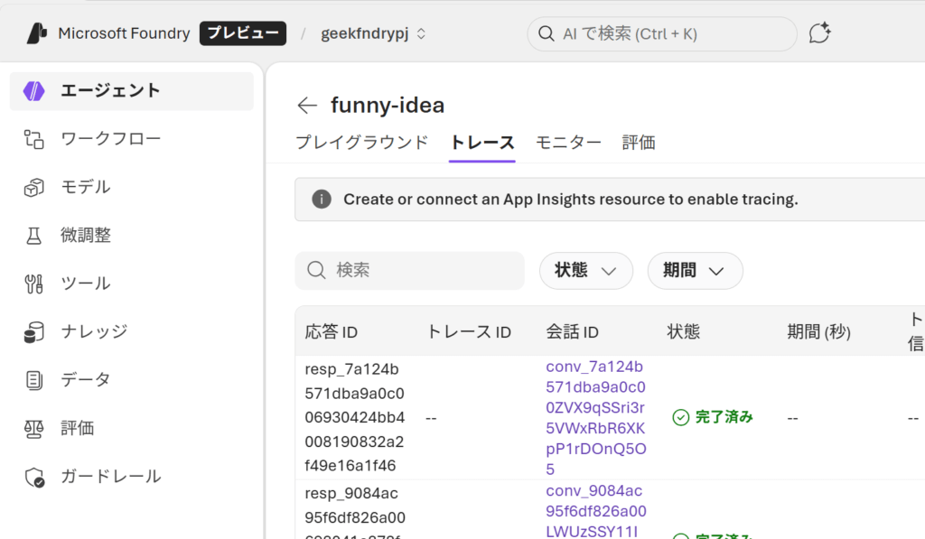The height and width of the screenshot is (539, 925).
Task: Click the back arrow beside funny-idea
Action: point(307,106)
